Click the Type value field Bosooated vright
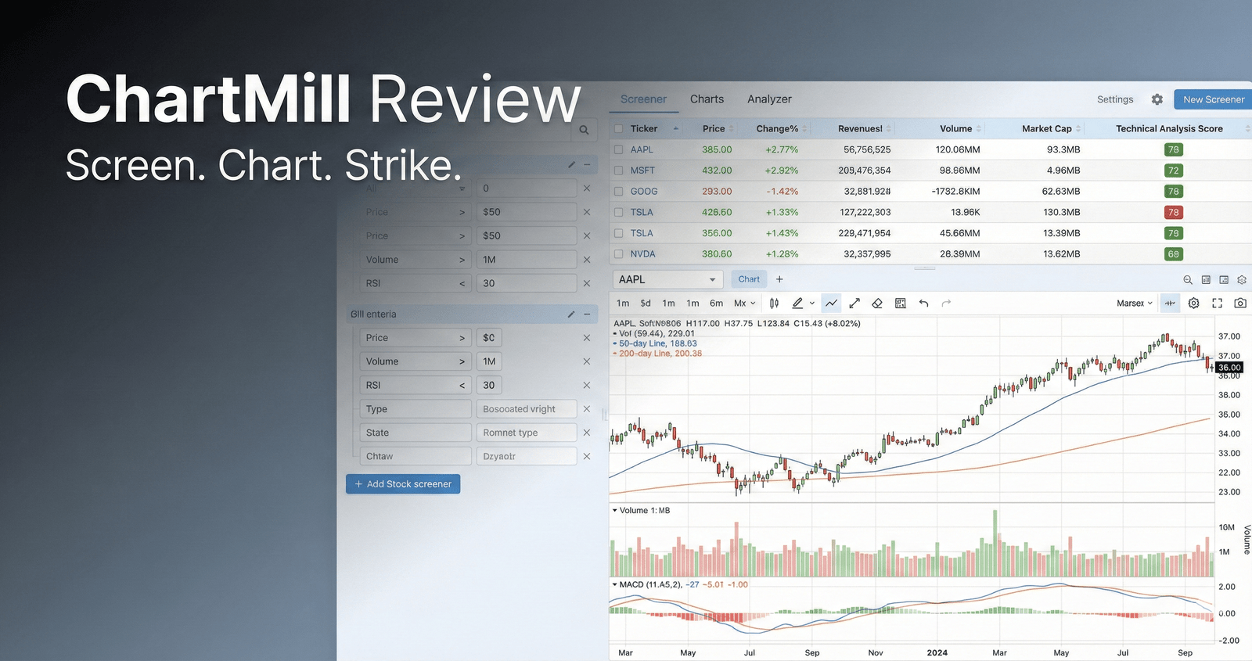 click(x=527, y=409)
